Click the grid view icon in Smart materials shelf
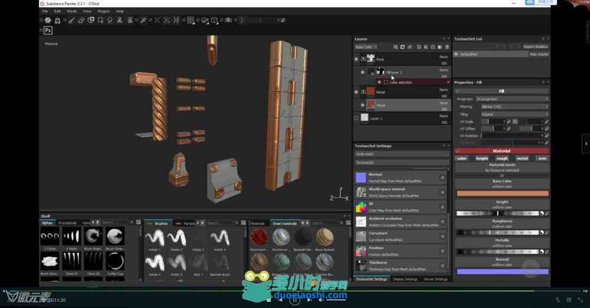The width and height of the screenshot is (590, 308). (348, 223)
